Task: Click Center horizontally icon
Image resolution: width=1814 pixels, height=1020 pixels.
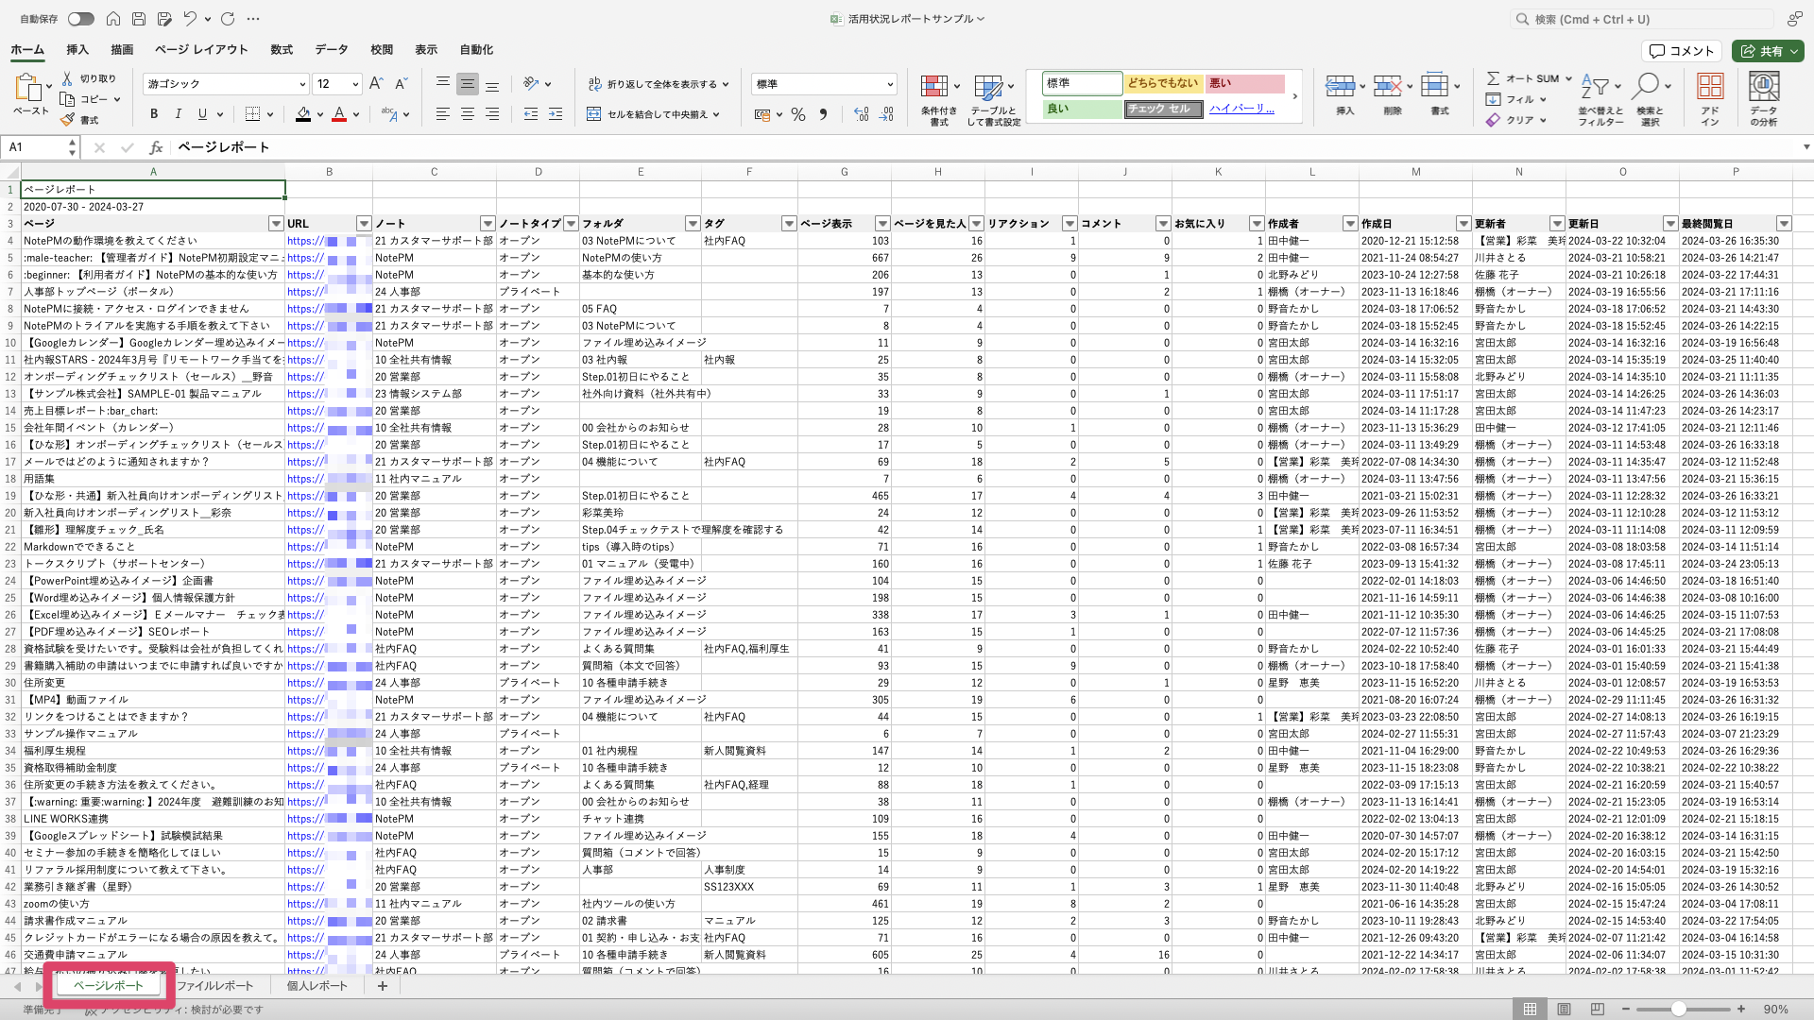Action: (x=468, y=114)
